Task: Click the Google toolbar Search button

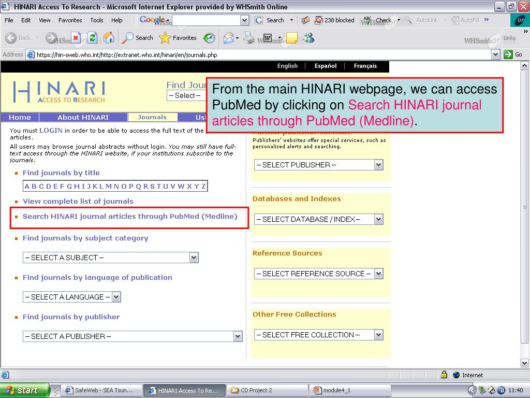Action: click(270, 20)
